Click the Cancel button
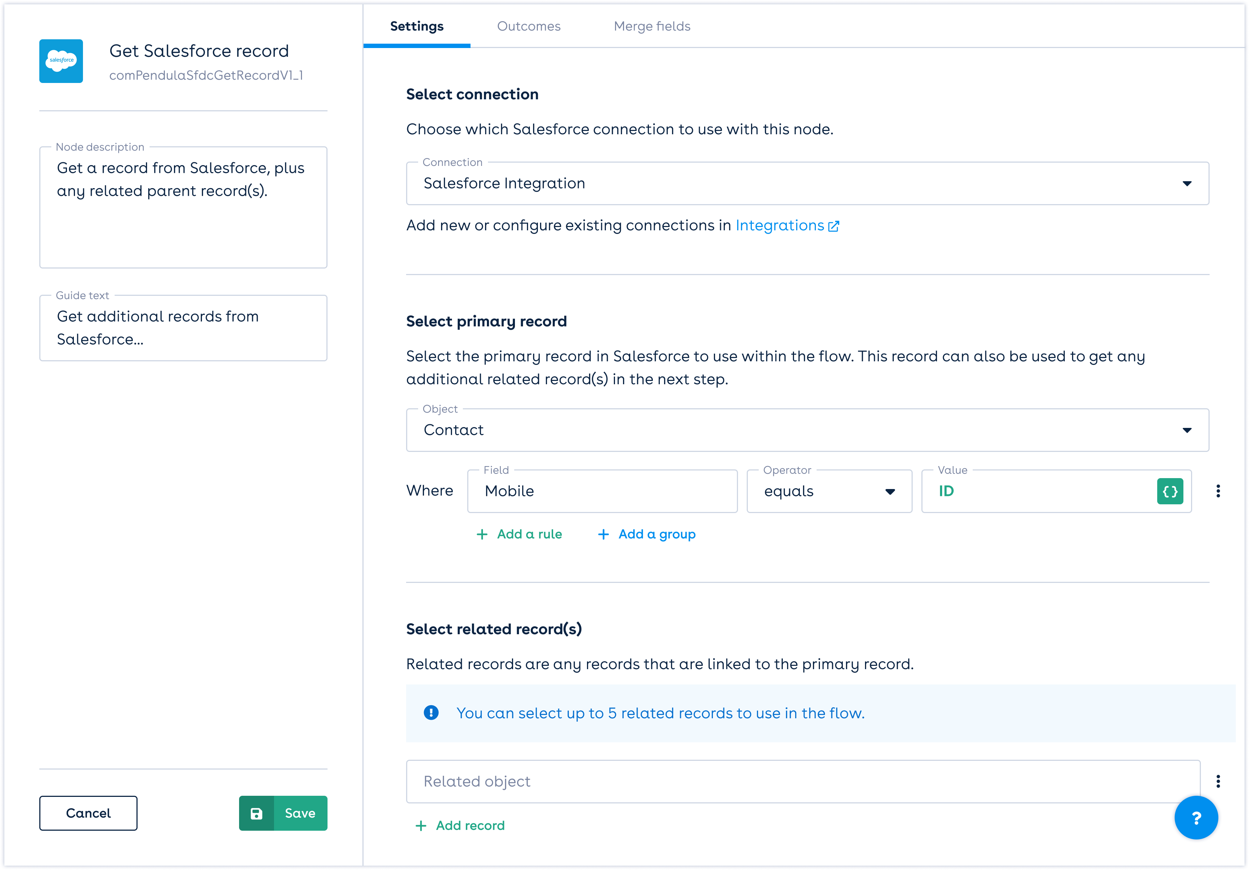 point(88,813)
